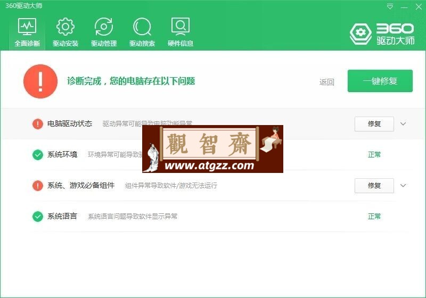
Task: Click 修复 for 系统、游戏必备组件
Action: 374,186
